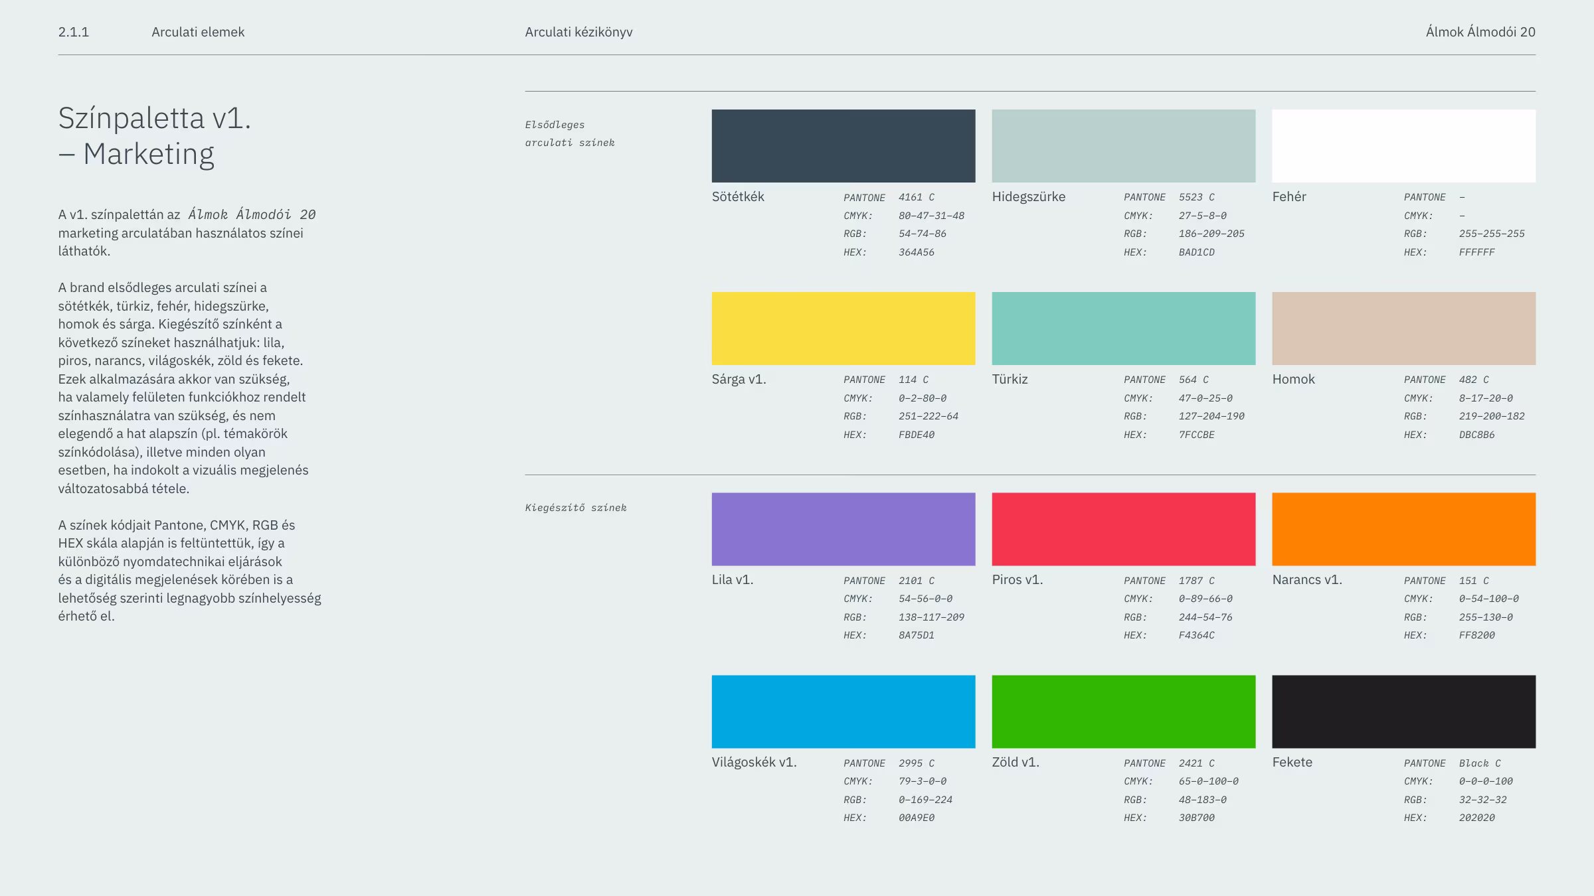The width and height of the screenshot is (1594, 896).
Task: Click the Hidegszürke HEX value BAD1CD
Action: (x=1197, y=252)
